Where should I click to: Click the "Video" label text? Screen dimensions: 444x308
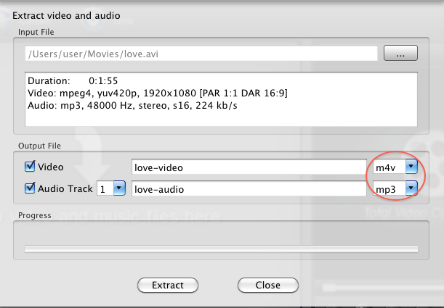[x=50, y=167]
